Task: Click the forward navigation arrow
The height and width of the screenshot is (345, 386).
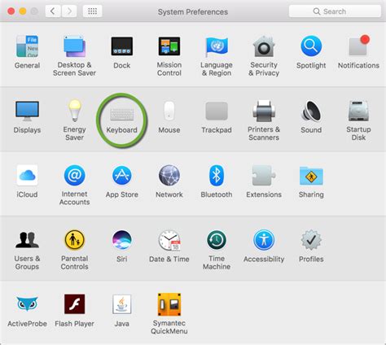Action: [69, 11]
